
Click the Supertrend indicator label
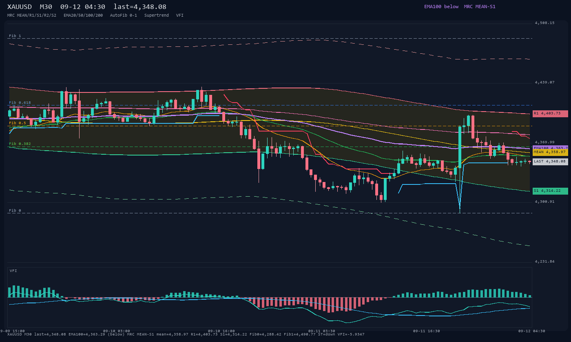(157, 15)
